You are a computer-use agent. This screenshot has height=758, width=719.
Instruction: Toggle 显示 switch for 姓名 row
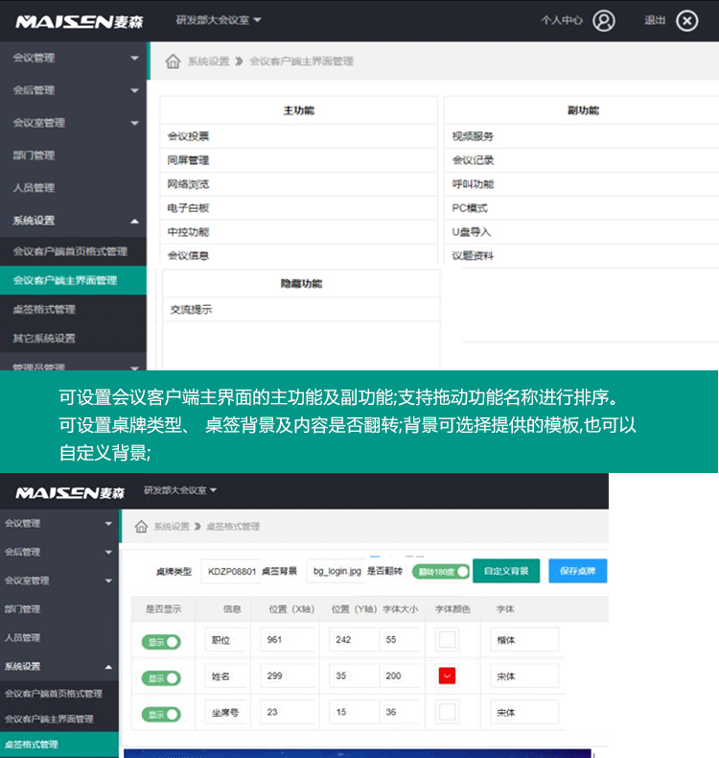pos(161,677)
